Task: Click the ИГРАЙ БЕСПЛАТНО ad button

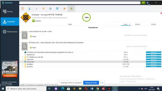Action: tap(10, 76)
